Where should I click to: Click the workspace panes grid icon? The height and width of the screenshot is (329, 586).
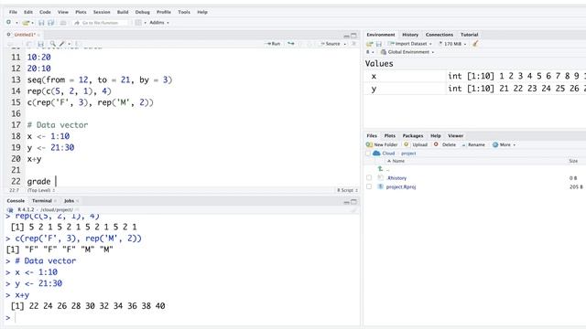(138, 23)
